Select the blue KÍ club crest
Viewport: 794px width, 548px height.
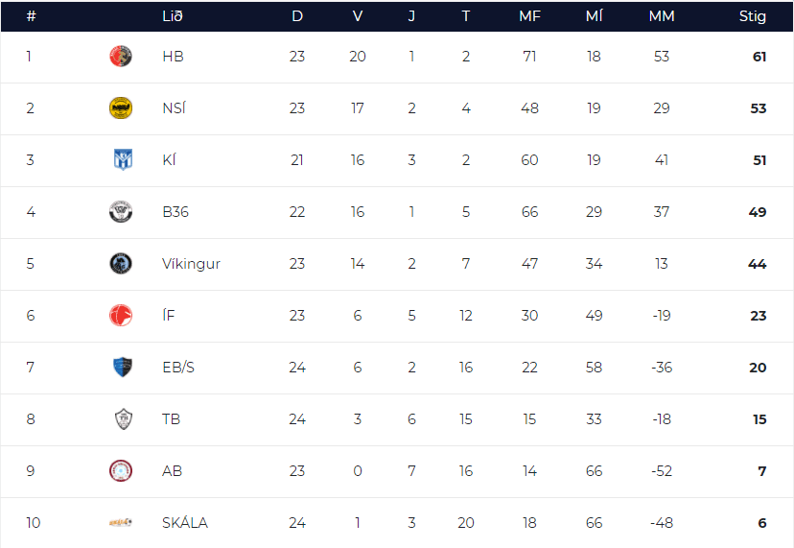click(x=123, y=159)
